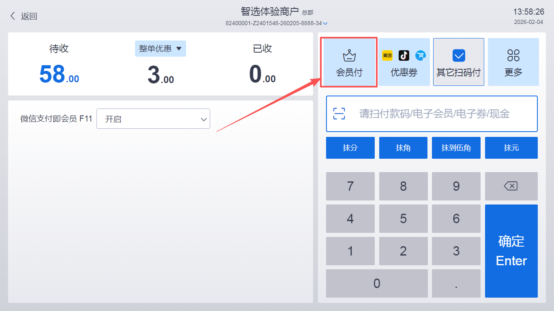The width and height of the screenshot is (554, 311).
Task: Click the blue shopping cart coupon icon
Action: click(x=421, y=55)
